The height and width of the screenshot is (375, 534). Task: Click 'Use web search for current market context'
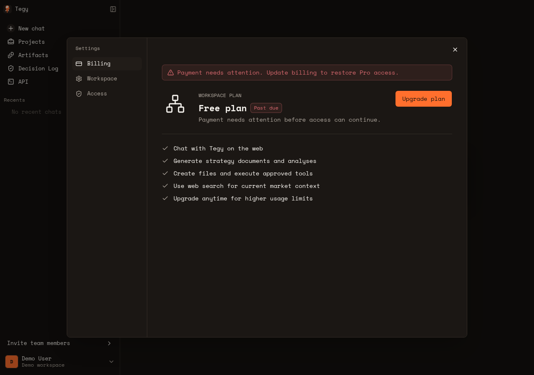247,186
